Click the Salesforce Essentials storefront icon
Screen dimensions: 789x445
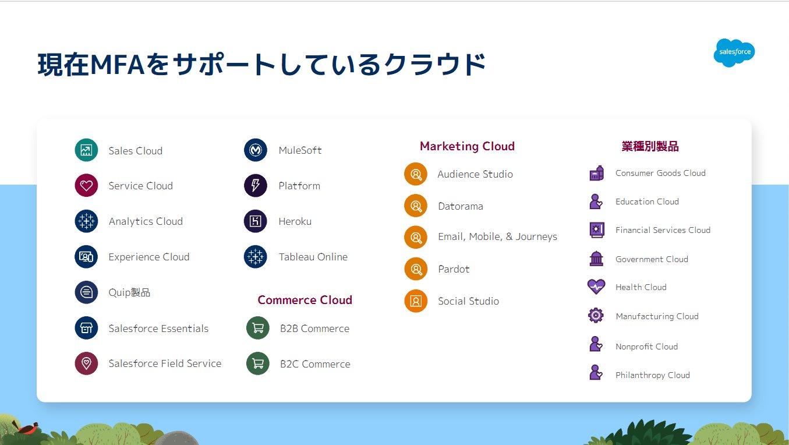pos(86,328)
